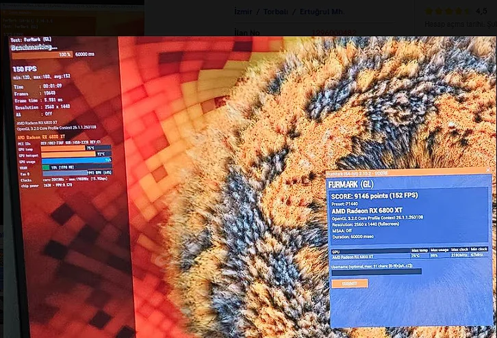Click the AMD Radeon RX 6800 XT table row
497x338 pixels.
[409, 256]
